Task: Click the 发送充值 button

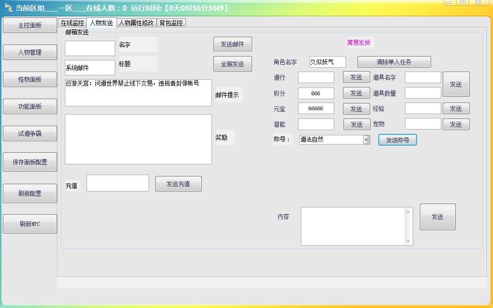Action: (178, 184)
